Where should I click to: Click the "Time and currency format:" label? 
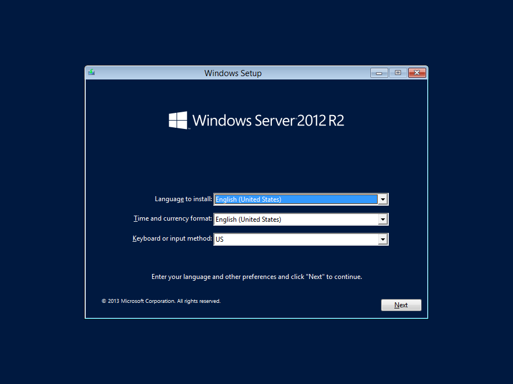pyautogui.click(x=173, y=219)
